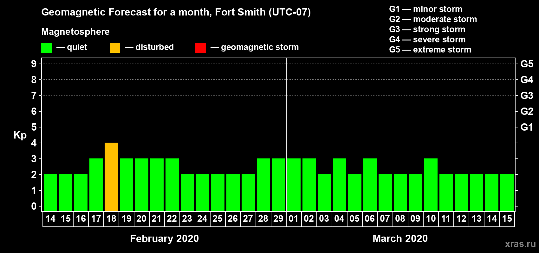Image resolution: width=539 pixels, height=253 pixels.
Task: Click the right-axis 'G1' label
Action: pyautogui.click(x=527, y=127)
